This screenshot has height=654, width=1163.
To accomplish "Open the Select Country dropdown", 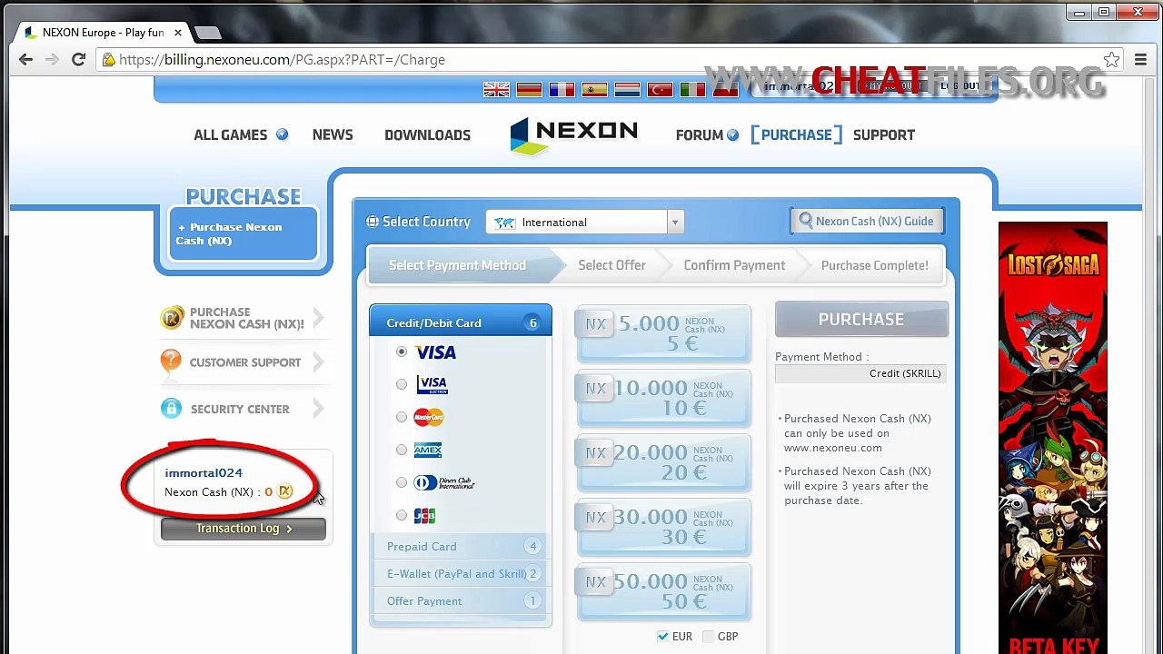I will [584, 223].
